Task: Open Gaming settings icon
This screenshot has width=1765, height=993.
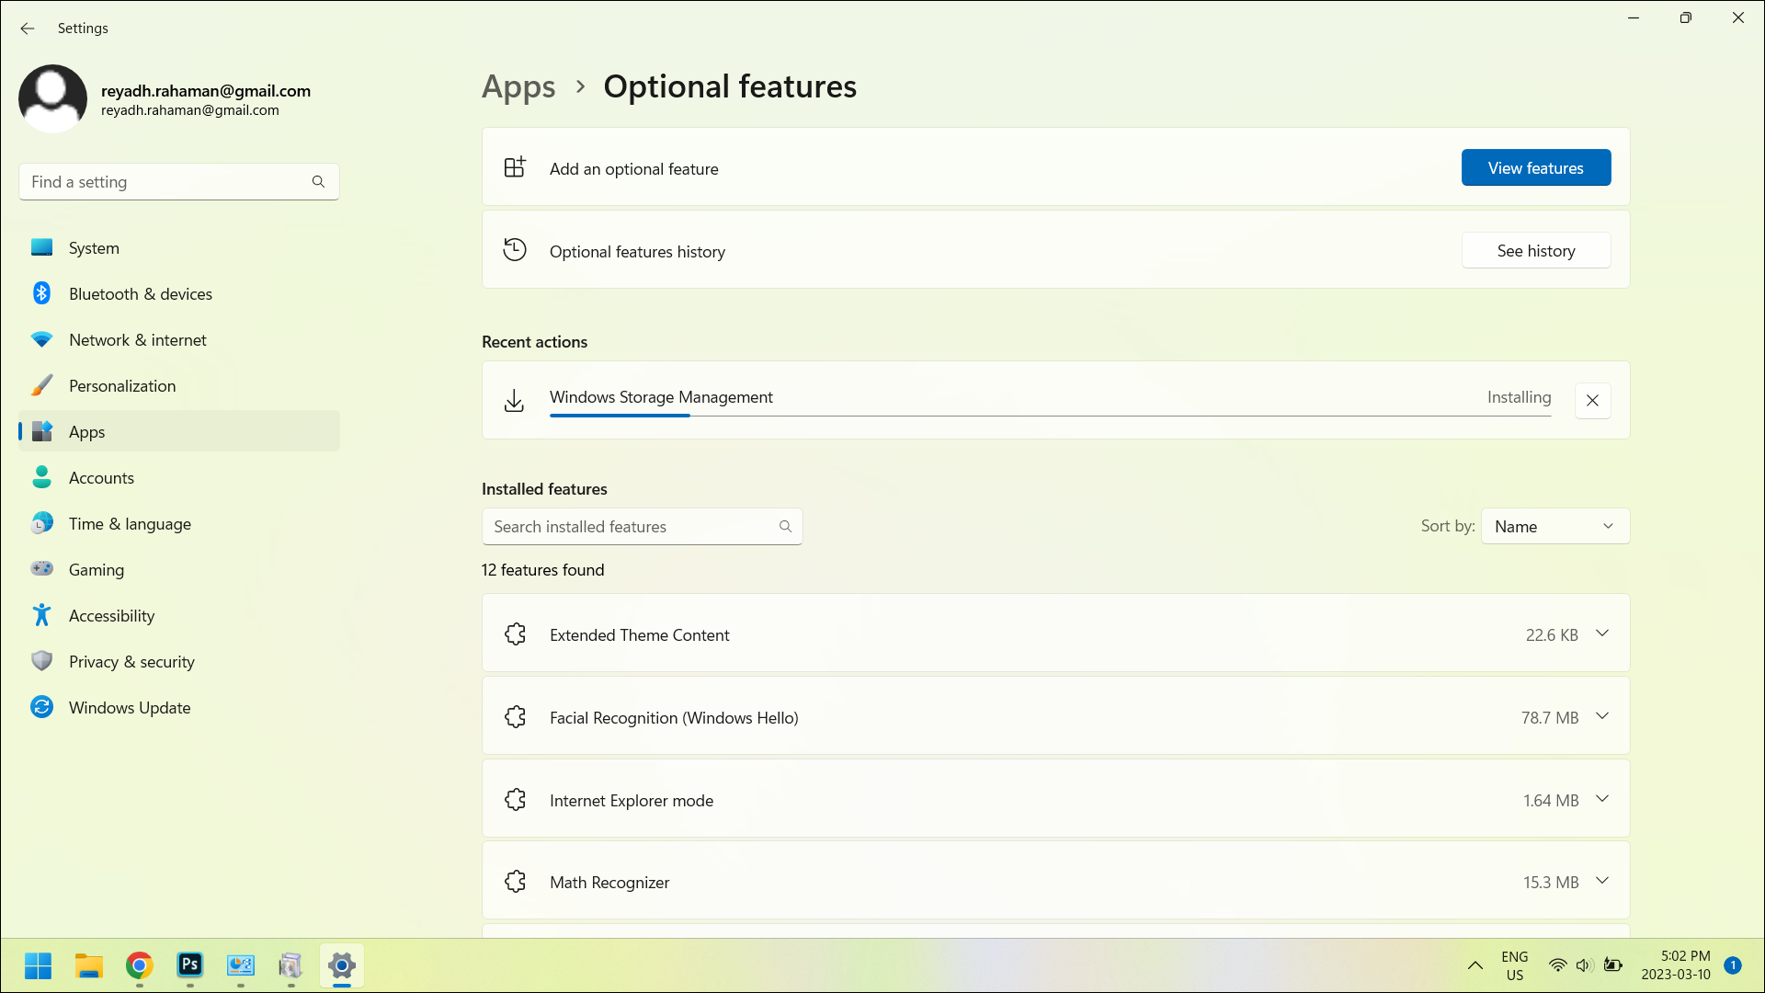Action: 41,570
